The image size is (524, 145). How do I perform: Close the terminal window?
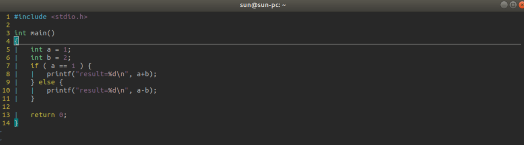521,5
